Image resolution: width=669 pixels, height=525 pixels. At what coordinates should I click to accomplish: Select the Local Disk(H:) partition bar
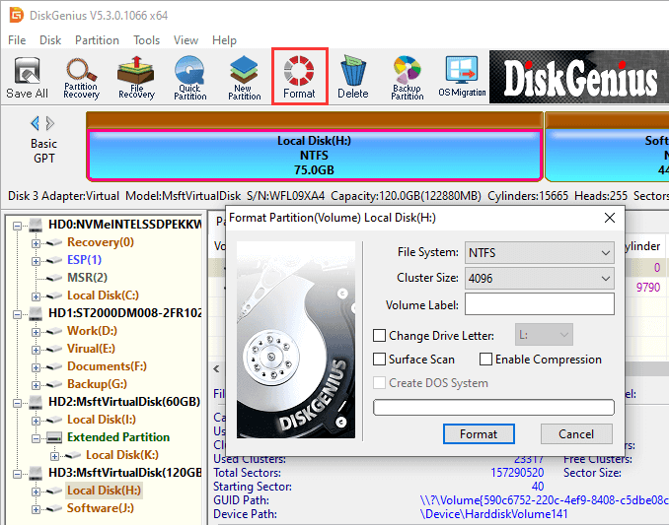315,156
